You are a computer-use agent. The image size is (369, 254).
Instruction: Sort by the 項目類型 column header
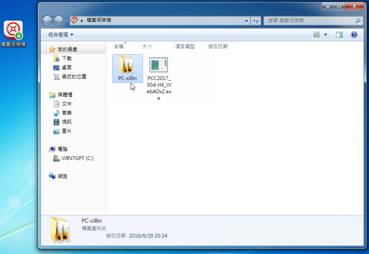185,46
